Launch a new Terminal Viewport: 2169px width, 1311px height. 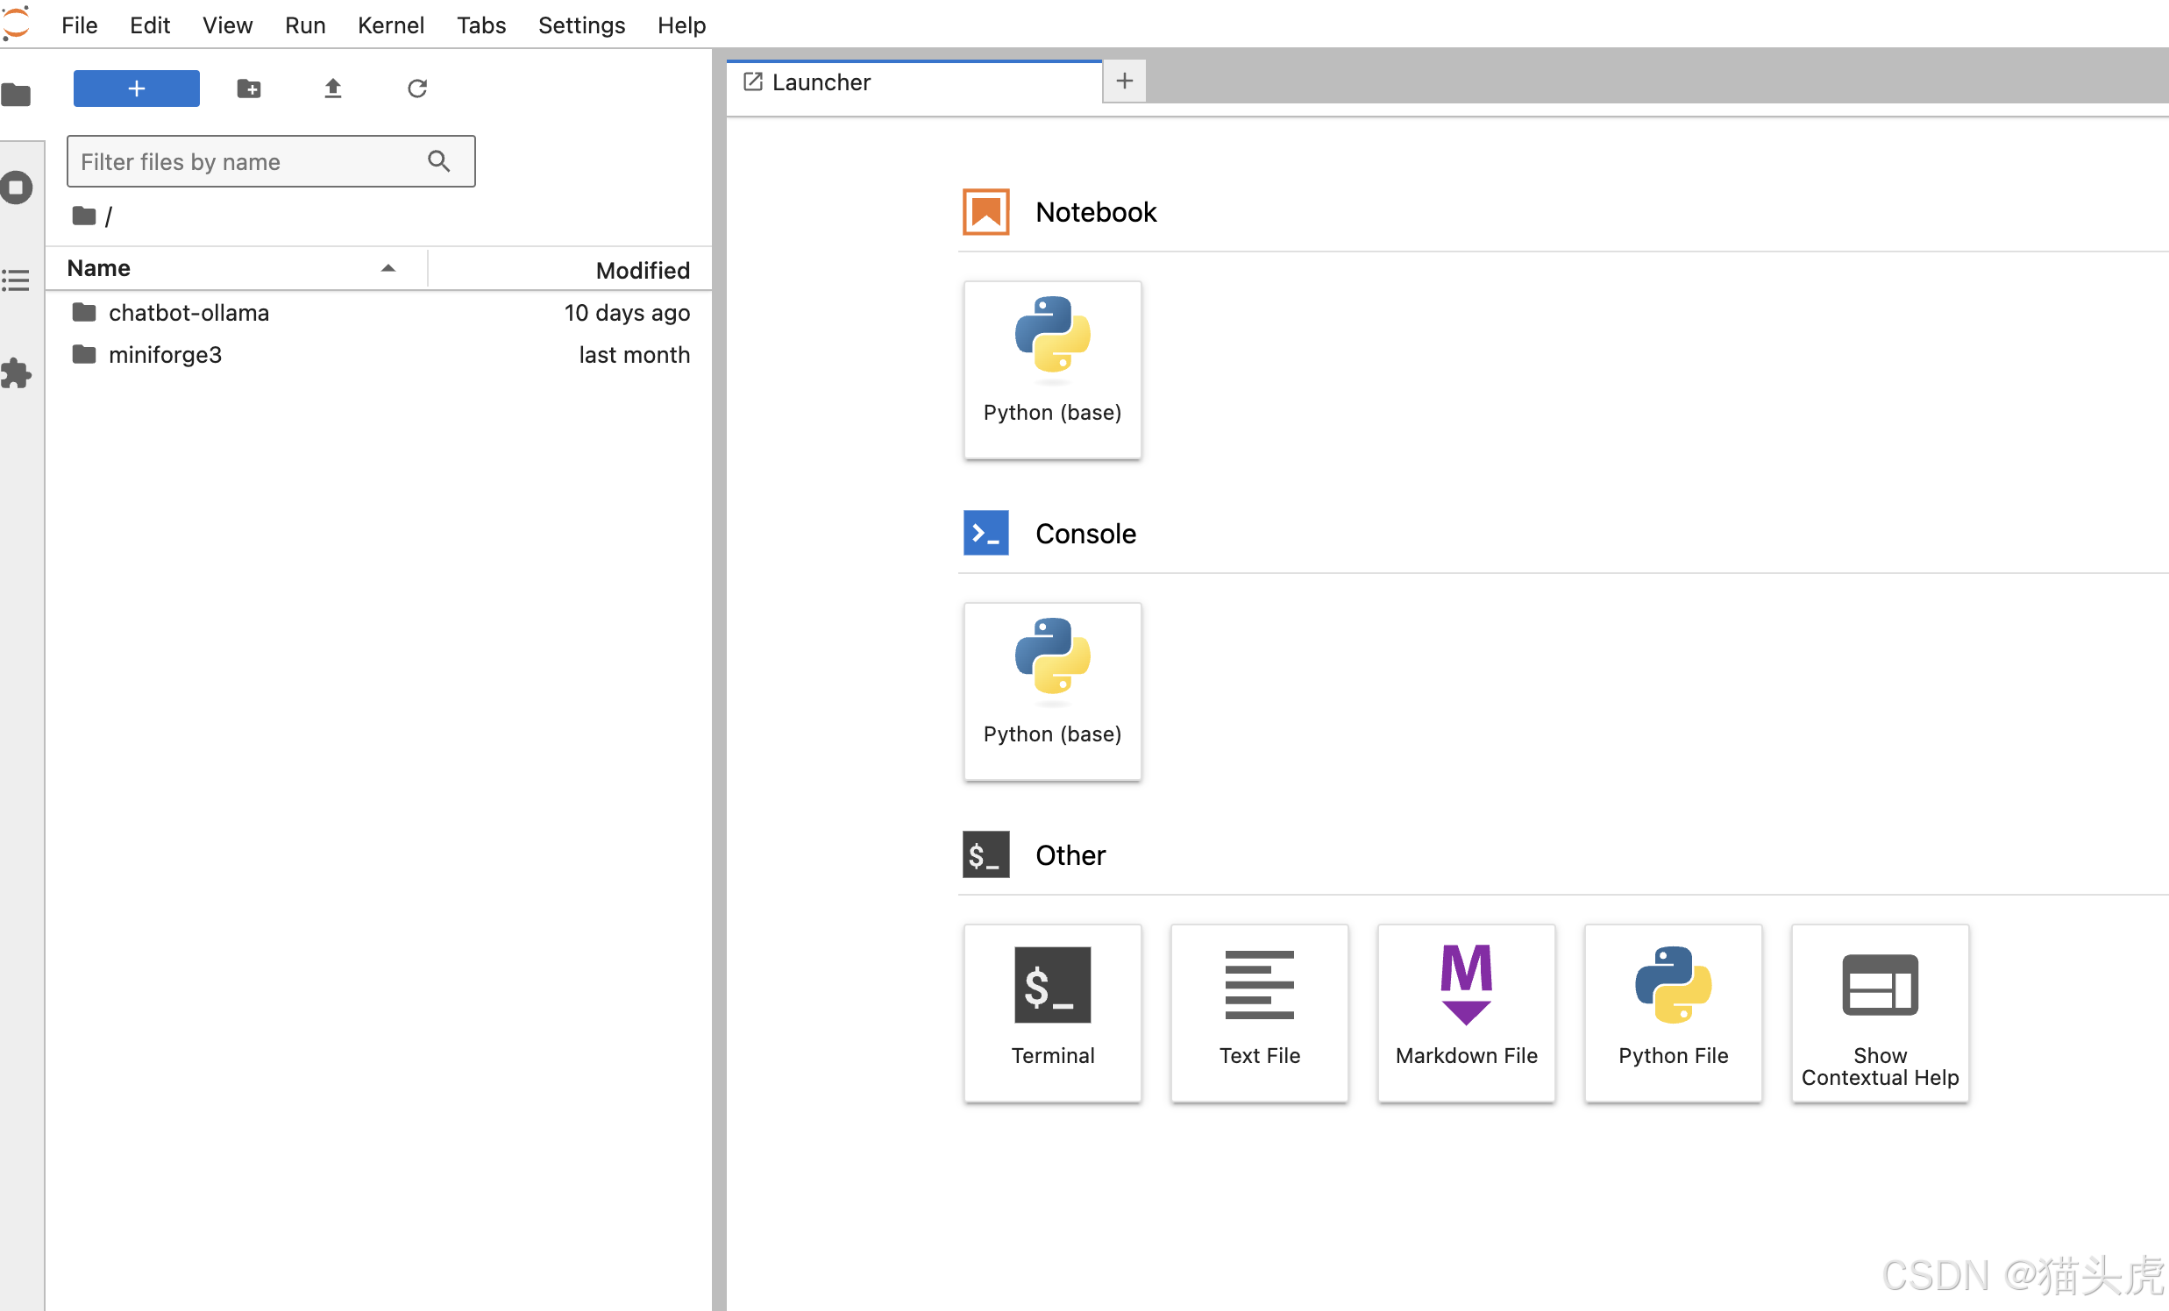pos(1052,1012)
